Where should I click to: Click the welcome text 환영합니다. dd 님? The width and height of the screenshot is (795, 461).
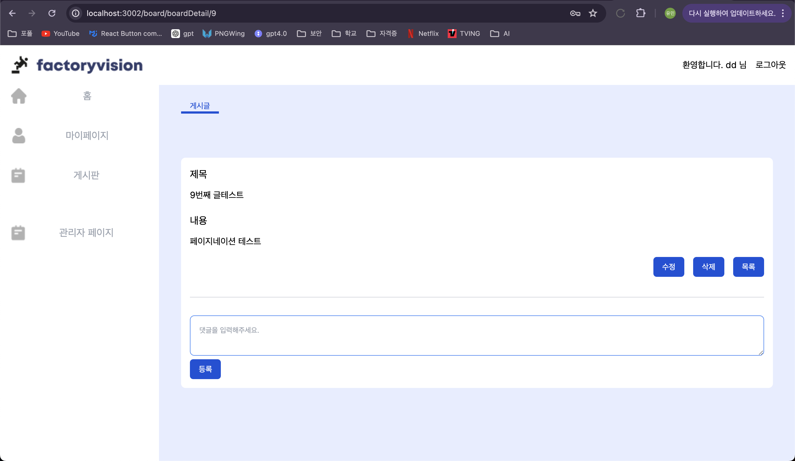click(714, 65)
